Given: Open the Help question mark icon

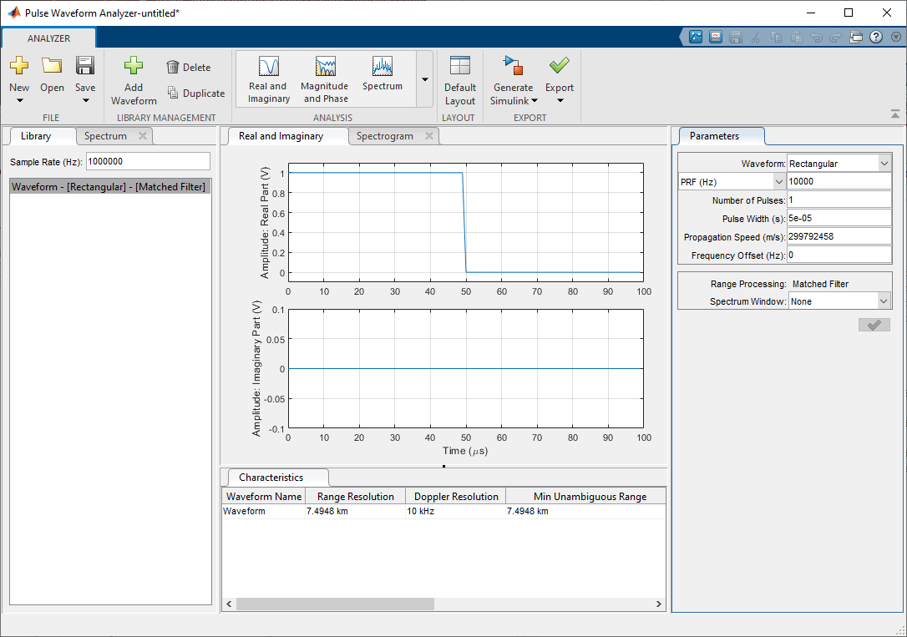Looking at the screenshot, I should click(x=876, y=37).
